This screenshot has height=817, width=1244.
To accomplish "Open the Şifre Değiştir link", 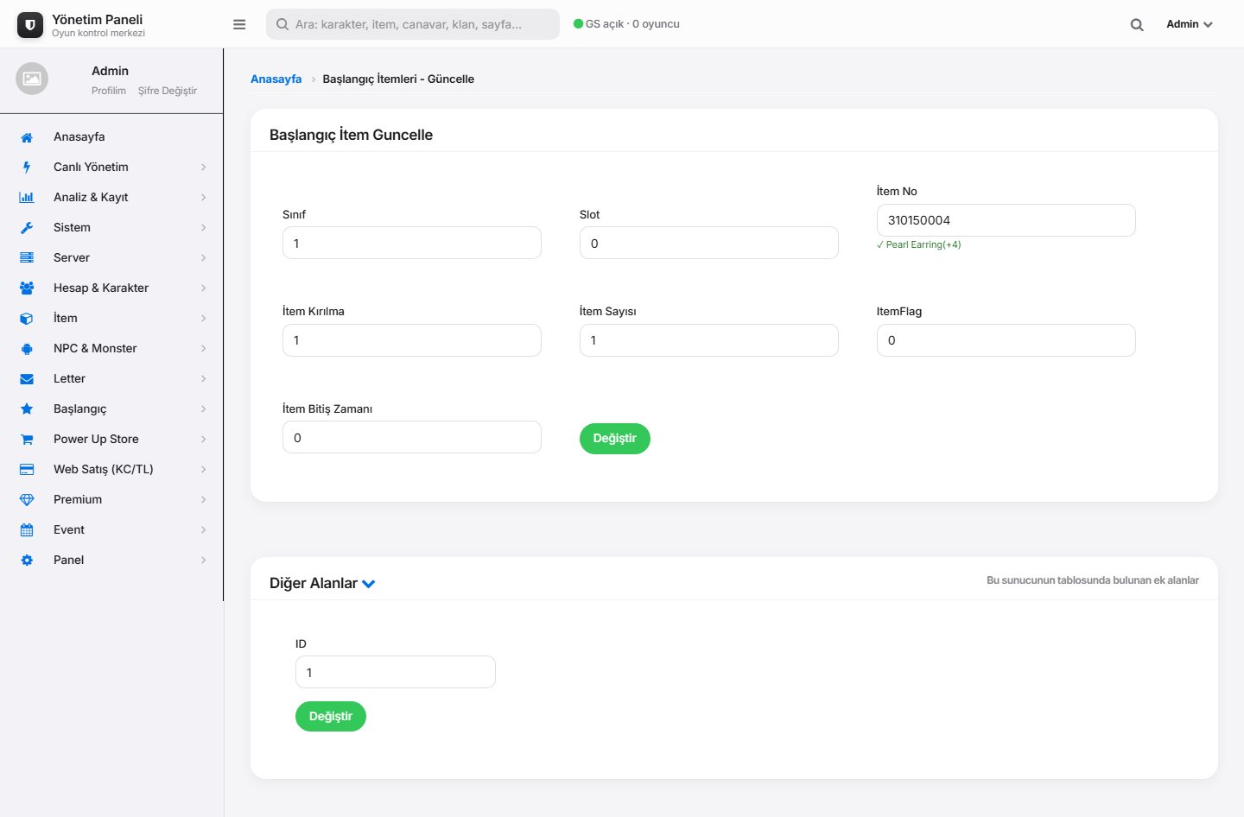I will [x=168, y=91].
